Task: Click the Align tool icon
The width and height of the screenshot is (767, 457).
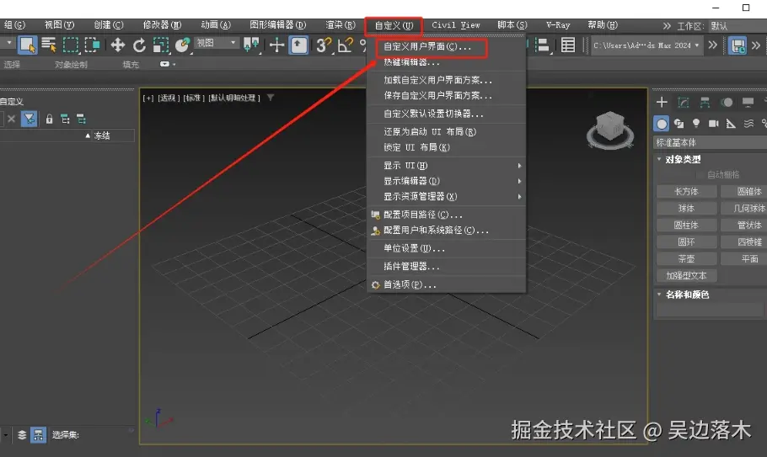Action: tap(542, 45)
